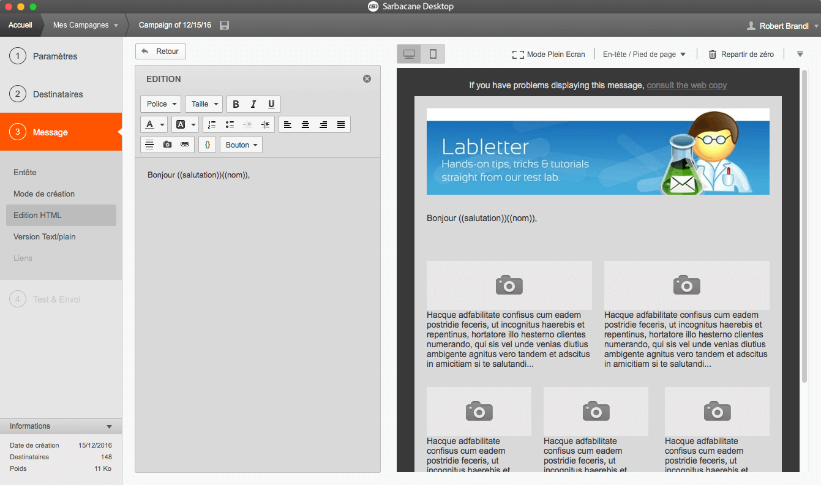The height and width of the screenshot is (485, 821).
Task: Select step 3 Message
Action: click(x=61, y=132)
